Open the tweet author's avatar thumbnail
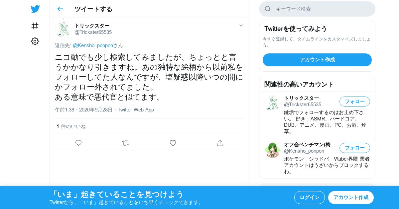Screen dimensions: 399x209 pyautogui.click(x=63, y=29)
